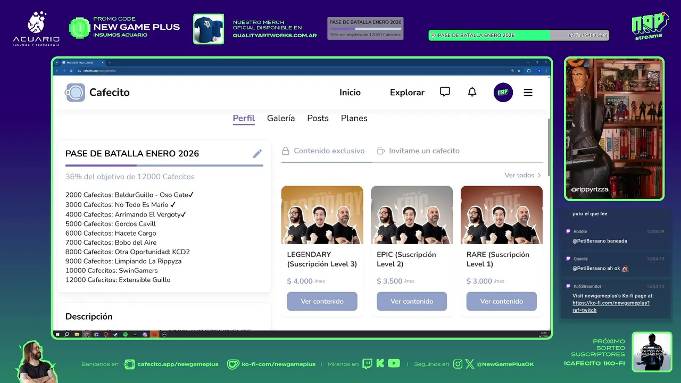Click Rodete's chat message '@PetiBersano baneada'
This screenshot has height=383, width=681.
[x=600, y=241]
